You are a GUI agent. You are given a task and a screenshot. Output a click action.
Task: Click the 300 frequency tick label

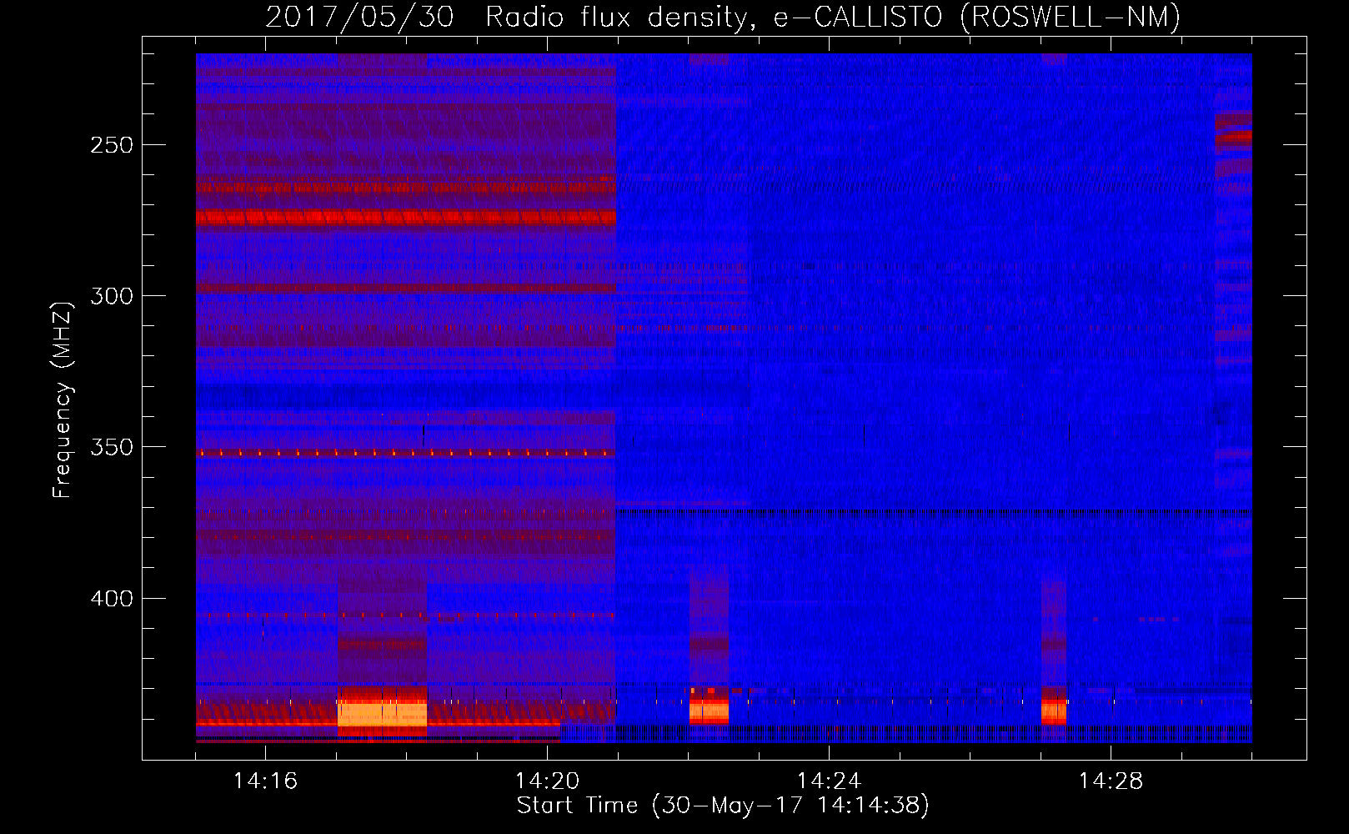click(x=112, y=296)
